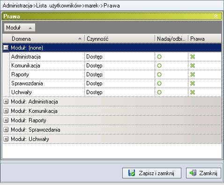Viewport: 224px width, 185px height.
Task: Collapse the Moduł: (none) group
Action: [6, 48]
